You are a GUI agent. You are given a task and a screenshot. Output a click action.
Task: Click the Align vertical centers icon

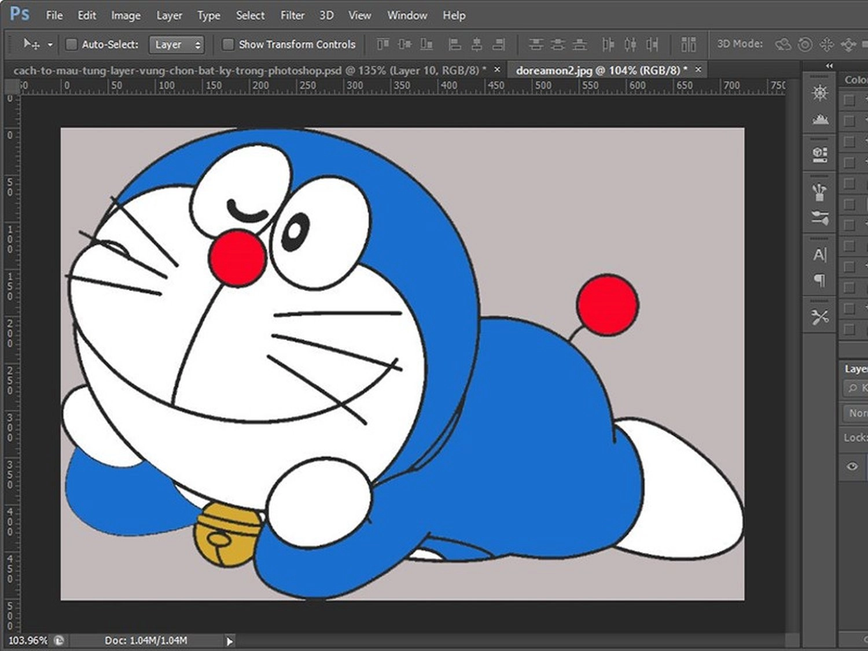click(x=405, y=44)
